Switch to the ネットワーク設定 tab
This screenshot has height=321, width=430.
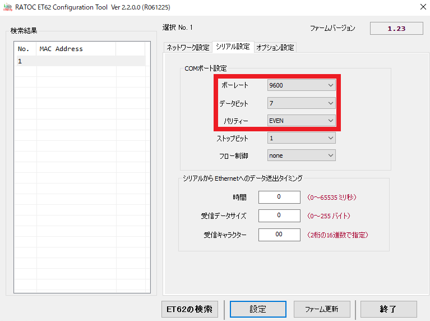(188, 48)
